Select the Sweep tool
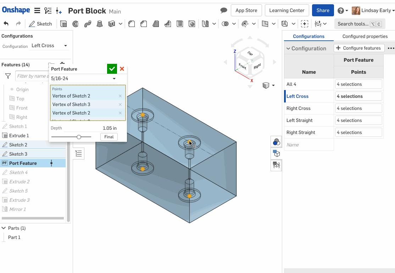Screen dimensions: 395x273 click(88, 24)
